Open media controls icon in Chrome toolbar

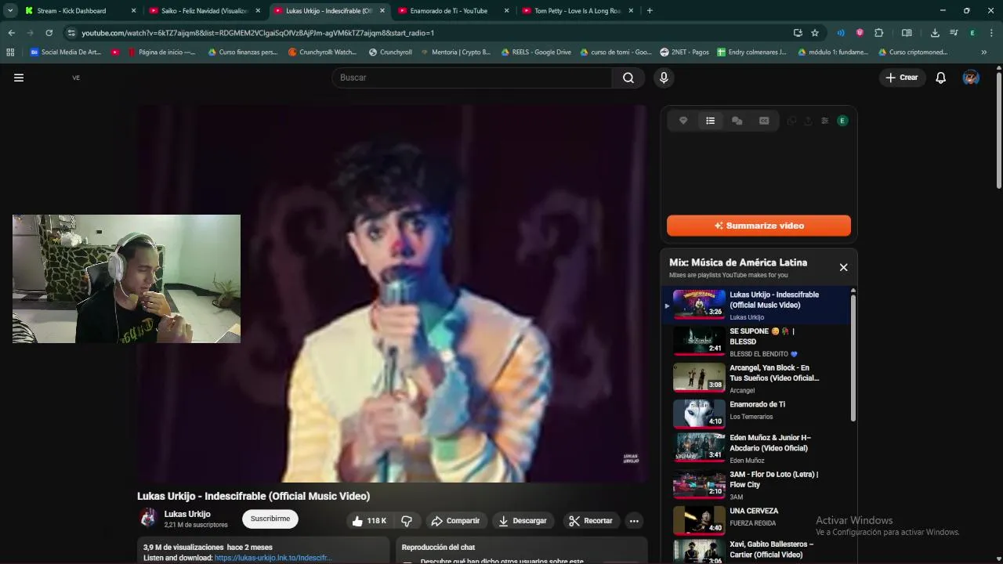(x=954, y=33)
